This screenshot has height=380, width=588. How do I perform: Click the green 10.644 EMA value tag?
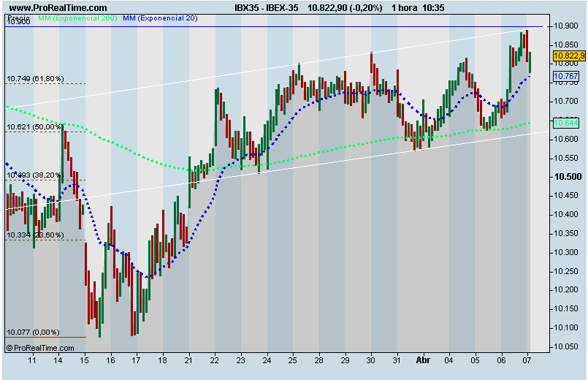click(566, 123)
